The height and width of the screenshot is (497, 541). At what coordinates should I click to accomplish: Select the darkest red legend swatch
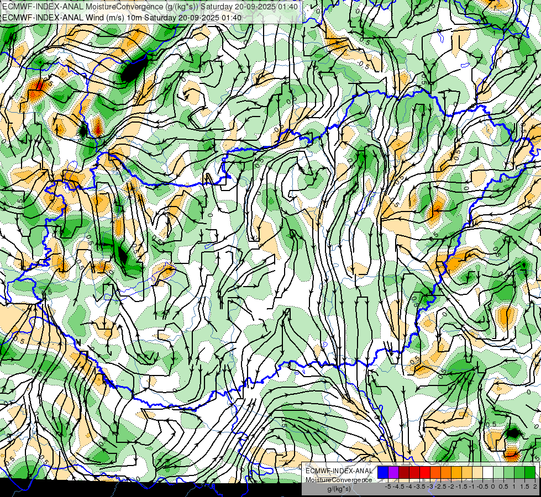tap(404, 472)
